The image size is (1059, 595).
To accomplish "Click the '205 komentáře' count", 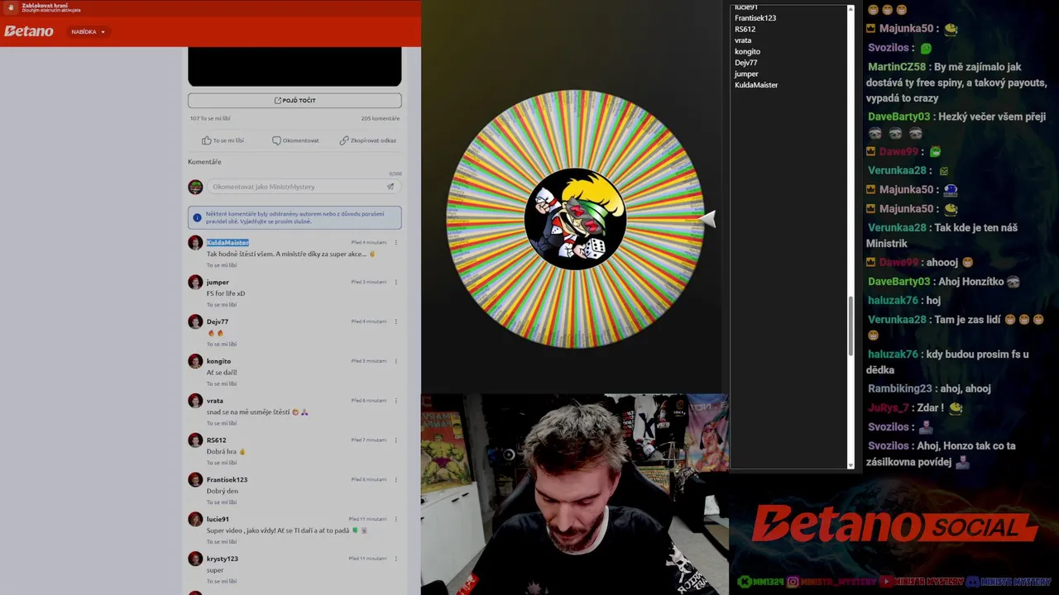I will pos(381,118).
